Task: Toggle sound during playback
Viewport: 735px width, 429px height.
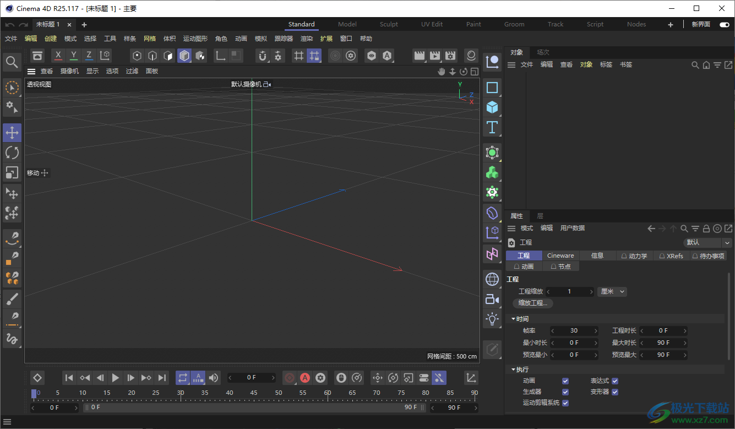Action: 214,378
